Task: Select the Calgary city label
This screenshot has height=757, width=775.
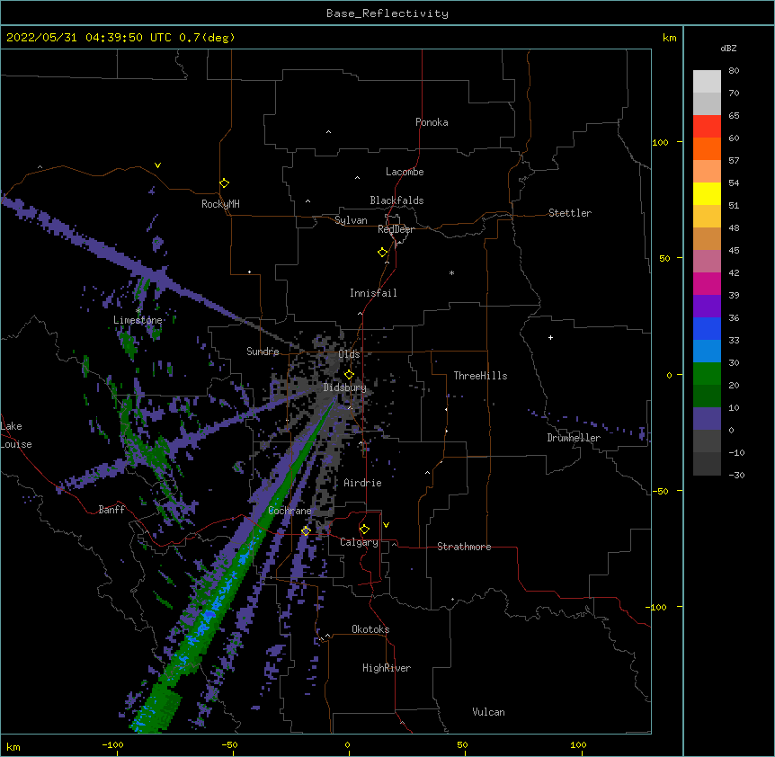Action: pyautogui.click(x=359, y=542)
